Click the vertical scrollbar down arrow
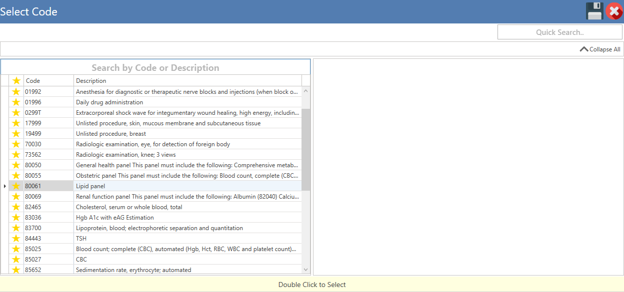This screenshot has height=292, width=624. click(x=306, y=270)
